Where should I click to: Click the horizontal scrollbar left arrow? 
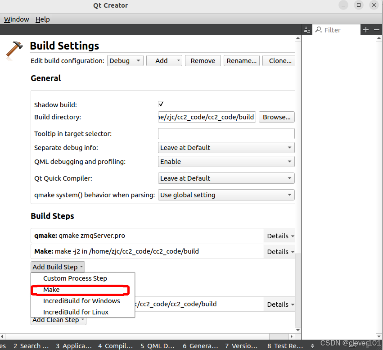(x=2, y=336)
